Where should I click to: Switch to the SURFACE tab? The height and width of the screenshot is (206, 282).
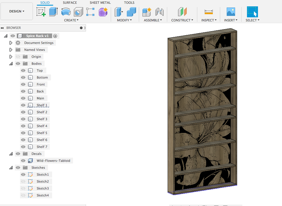coord(70,3)
